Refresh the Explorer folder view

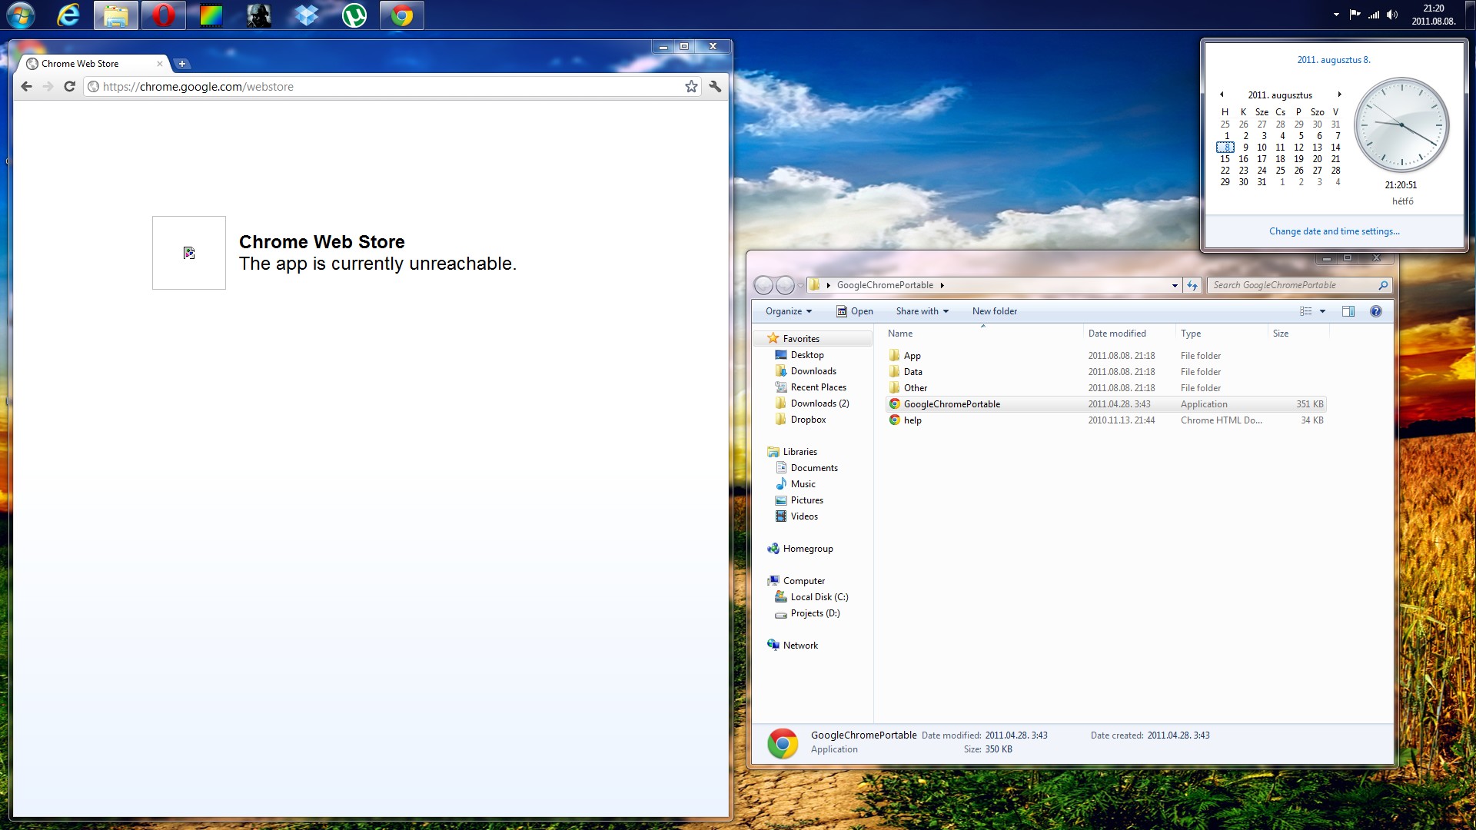coord(1192,285)
